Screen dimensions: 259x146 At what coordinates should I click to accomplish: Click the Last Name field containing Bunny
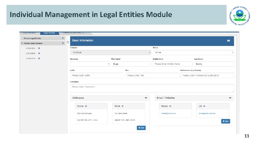(214, 64)
